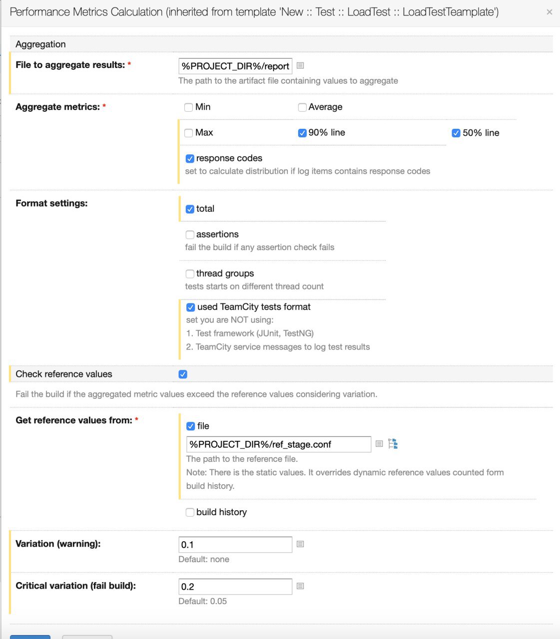Click the File to aggregate results field

click(235, 66)
